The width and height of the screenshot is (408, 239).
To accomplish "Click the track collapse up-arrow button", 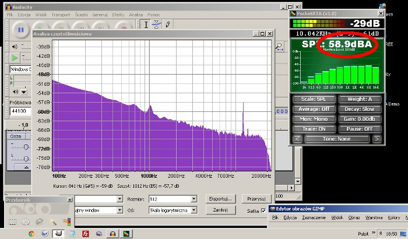I will 26,167.
